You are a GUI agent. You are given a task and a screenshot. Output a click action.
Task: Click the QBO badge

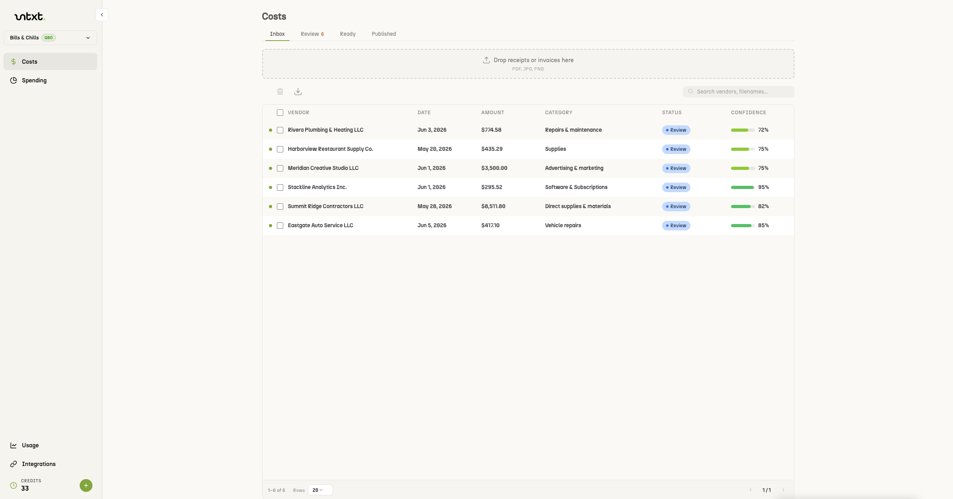(x=49, y=38)
